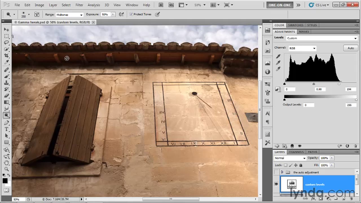Click the Auto levels button
The height and width of the screenshot is (203, 361).
351,48
